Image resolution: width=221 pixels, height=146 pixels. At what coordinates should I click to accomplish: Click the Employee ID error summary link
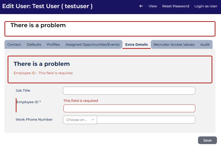(x=43, y=73)
